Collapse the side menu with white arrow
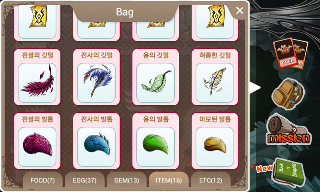The height and width of the screenshot is (192, 320). tap(255, 88)
